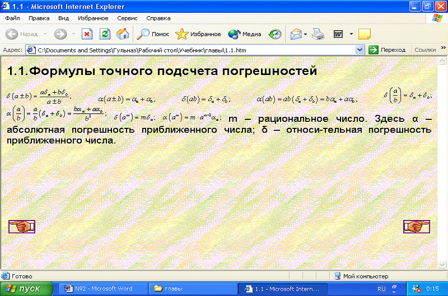This screenshot has height=296, width=448.
Task: Click the Mail envelope toolbar icon
Action: (295, 34)
